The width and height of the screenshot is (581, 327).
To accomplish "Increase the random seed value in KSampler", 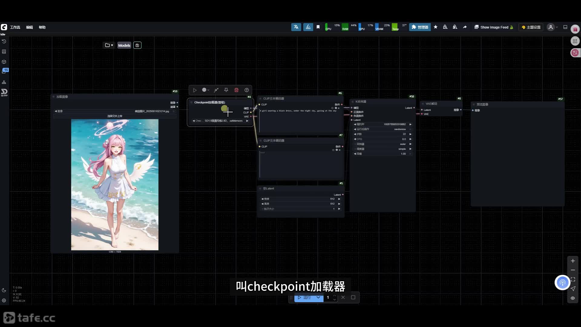I will click(411, 124).
